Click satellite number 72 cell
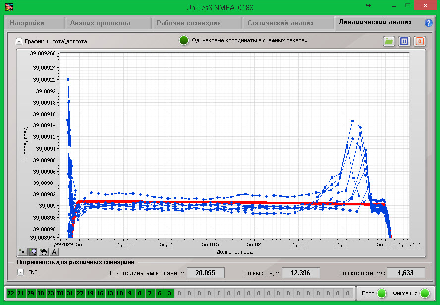The height and width of the screenshot is (305, 440). click(11, 293)
